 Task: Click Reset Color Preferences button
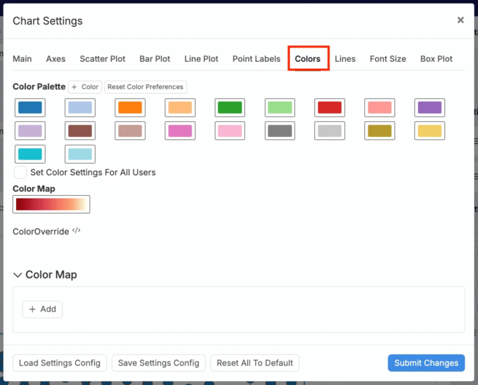click(145, 87)
